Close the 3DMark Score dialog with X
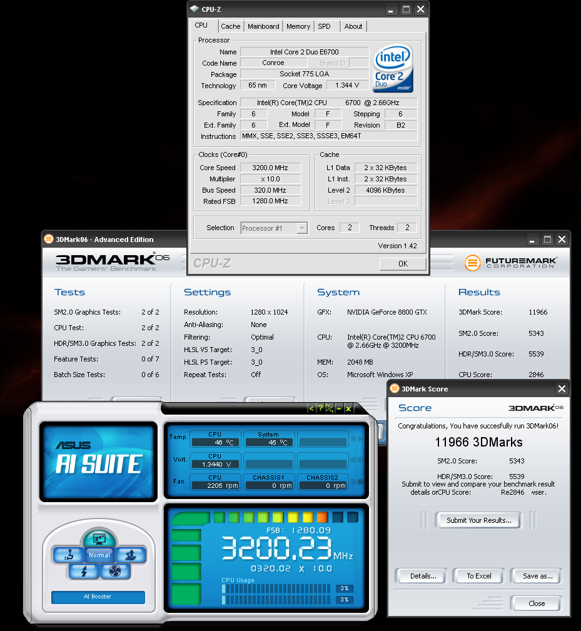This screenshot has height=631, width=581. coord(562,389)
